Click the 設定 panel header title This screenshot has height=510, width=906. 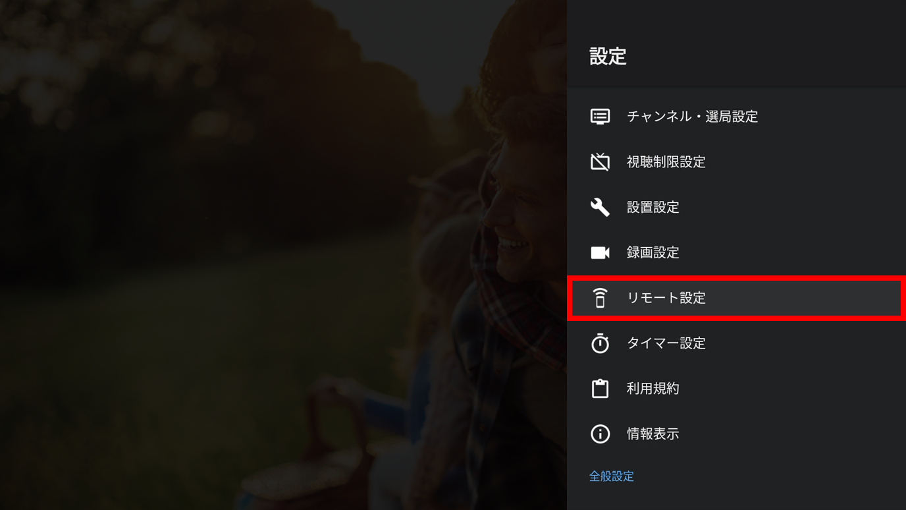click(x=608, y=57)
